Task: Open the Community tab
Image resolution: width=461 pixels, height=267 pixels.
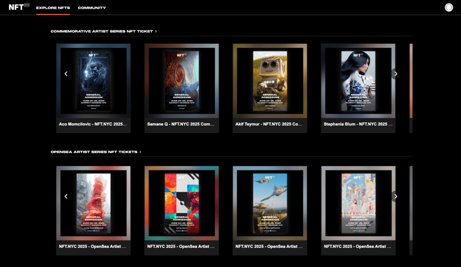Action: (x=92, y=8)
